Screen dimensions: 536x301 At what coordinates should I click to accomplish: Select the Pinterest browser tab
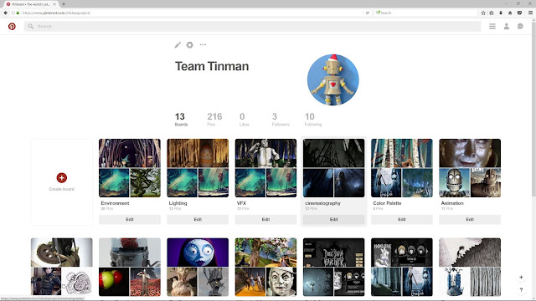[x=30, y=4]
